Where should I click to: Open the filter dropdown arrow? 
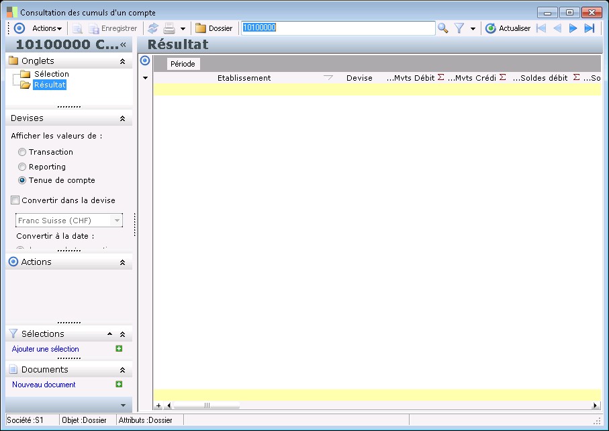coord(473,28)
